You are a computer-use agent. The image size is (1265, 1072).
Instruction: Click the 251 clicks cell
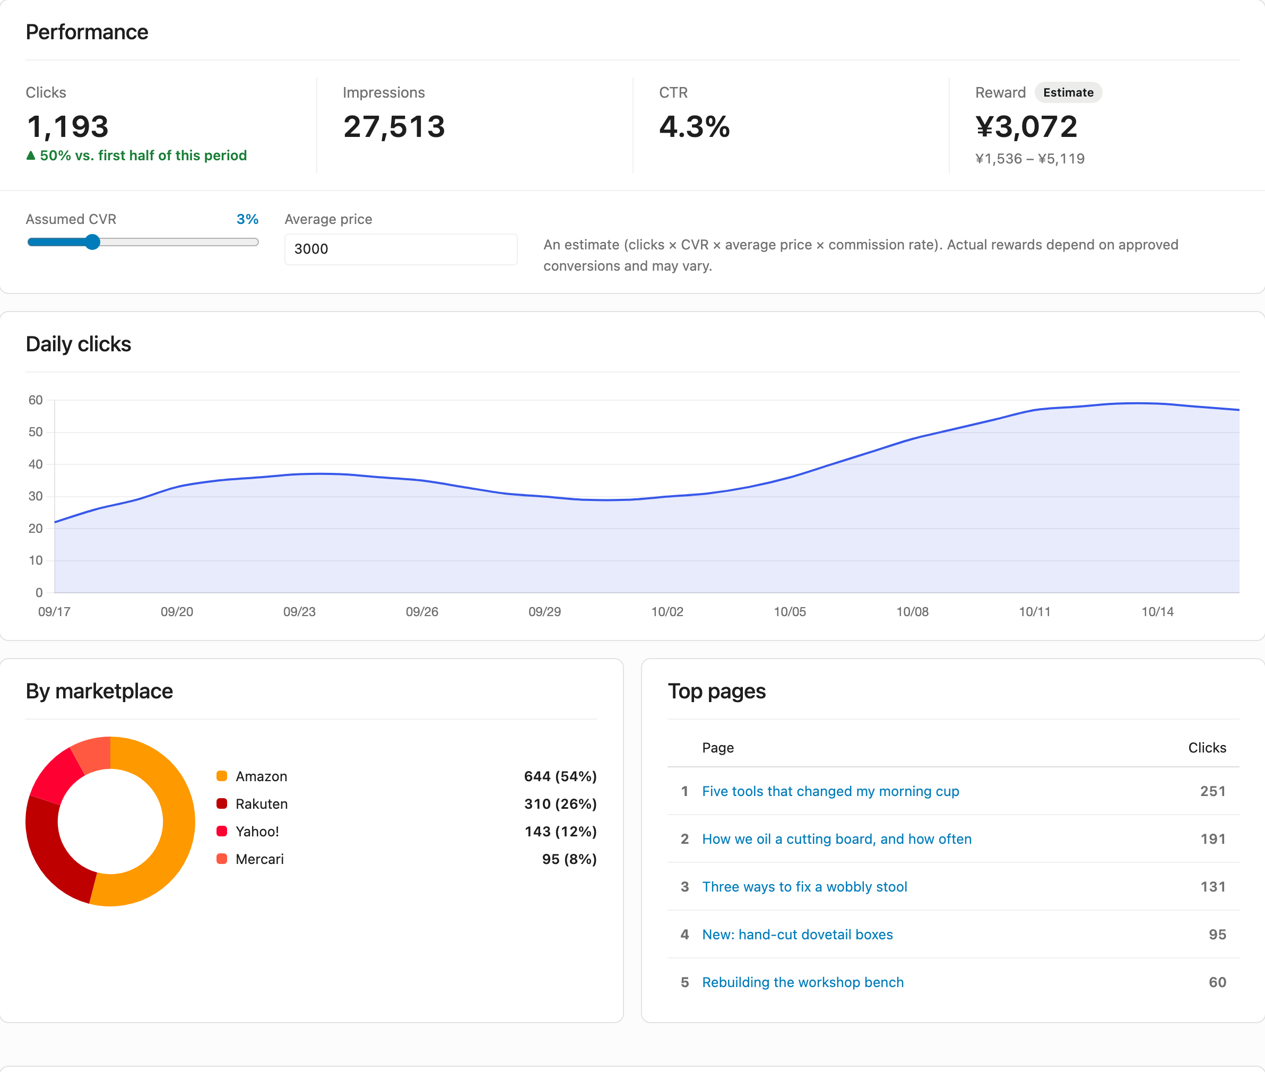(1213, 791)
